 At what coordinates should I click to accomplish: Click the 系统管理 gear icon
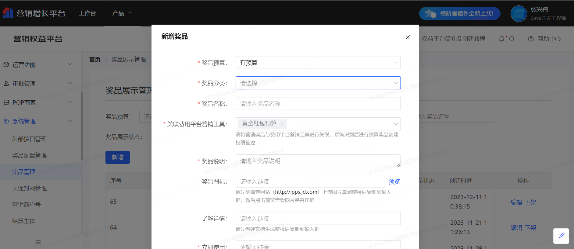[6, 121]
